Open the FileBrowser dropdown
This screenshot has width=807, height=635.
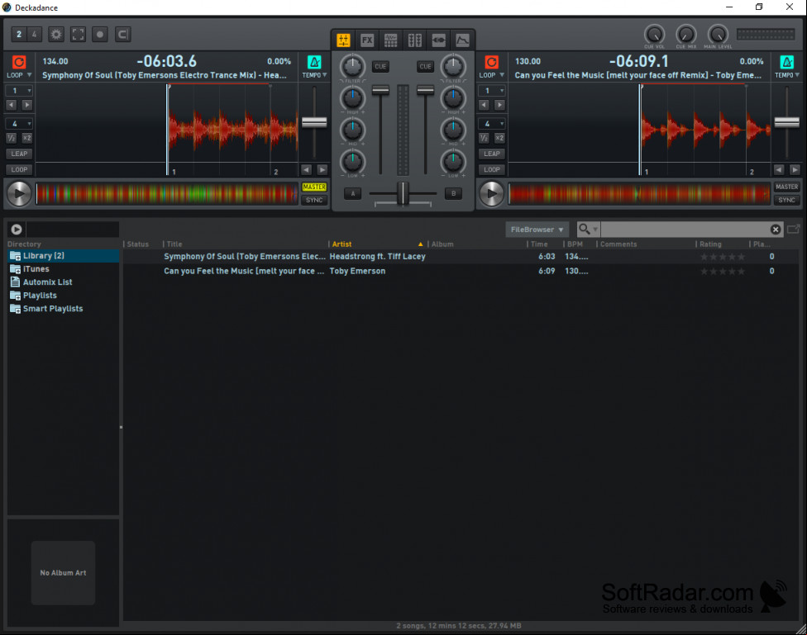coord(537,230)
